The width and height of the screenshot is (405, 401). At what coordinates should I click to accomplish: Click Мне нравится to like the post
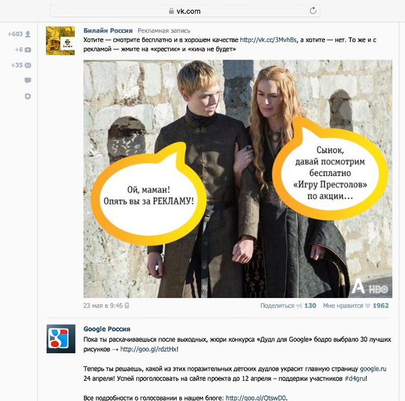coord(343,305)
